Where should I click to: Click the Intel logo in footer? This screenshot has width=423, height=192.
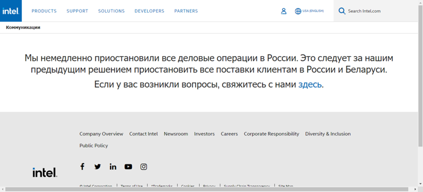[45, 172]
